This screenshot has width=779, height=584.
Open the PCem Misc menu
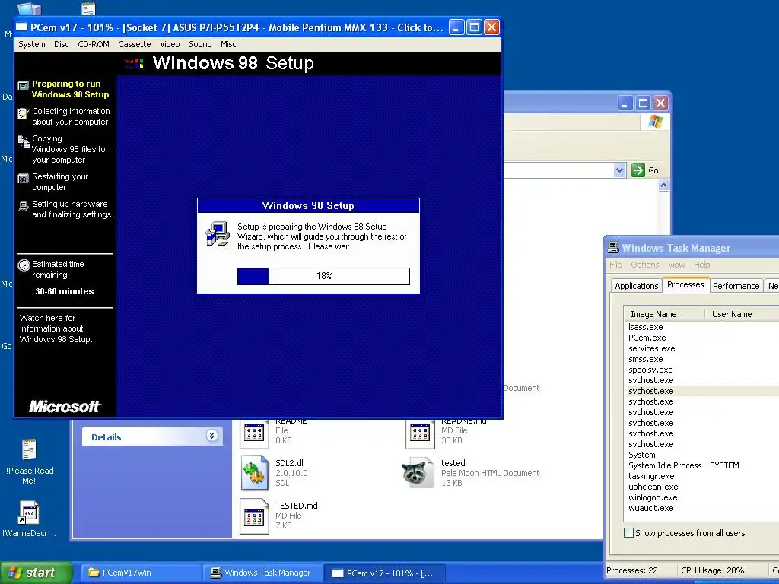pos(228,44)
